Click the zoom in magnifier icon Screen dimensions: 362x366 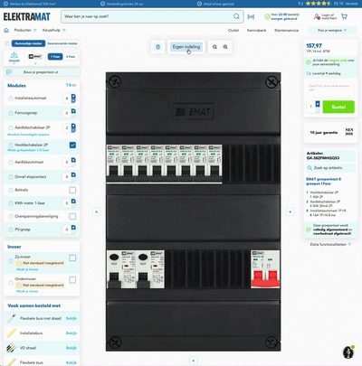225,47
